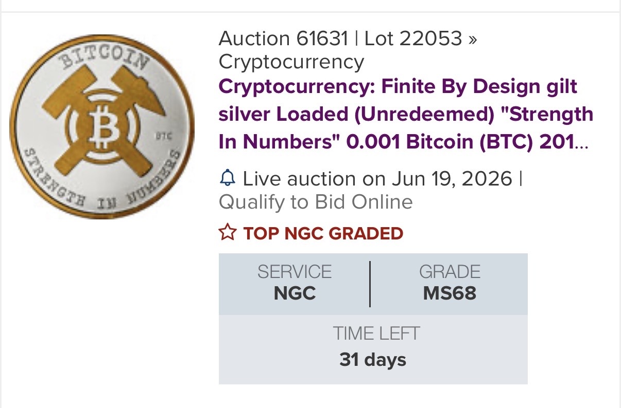Click the » chevron after Lot 22053

pos(473,39)
